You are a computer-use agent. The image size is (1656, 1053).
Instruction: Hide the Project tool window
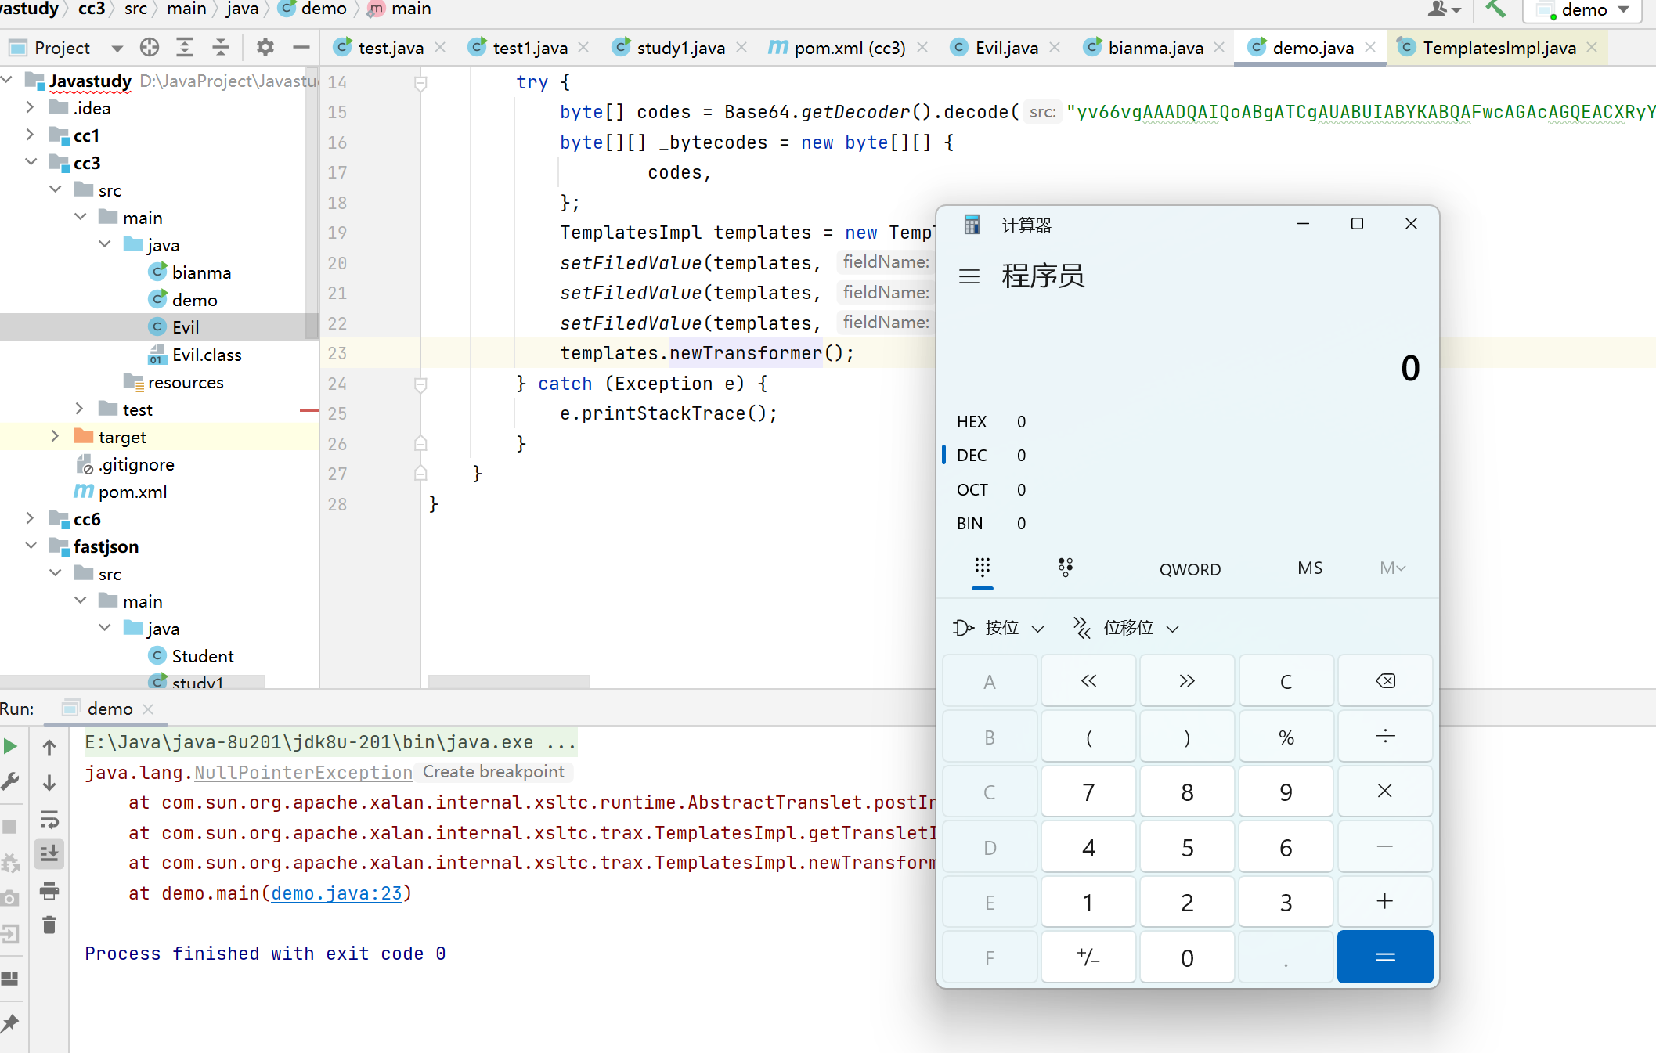click(x=301, y=48)
